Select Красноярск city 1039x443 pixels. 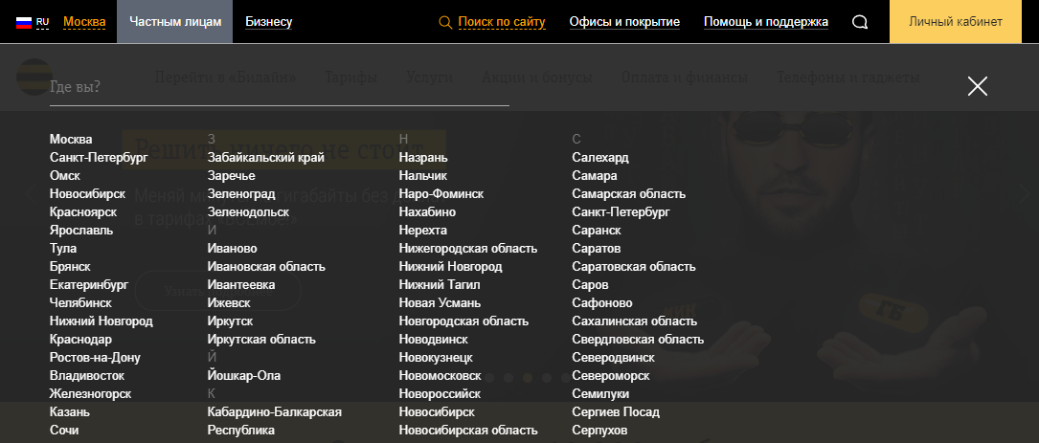point(82,211)
